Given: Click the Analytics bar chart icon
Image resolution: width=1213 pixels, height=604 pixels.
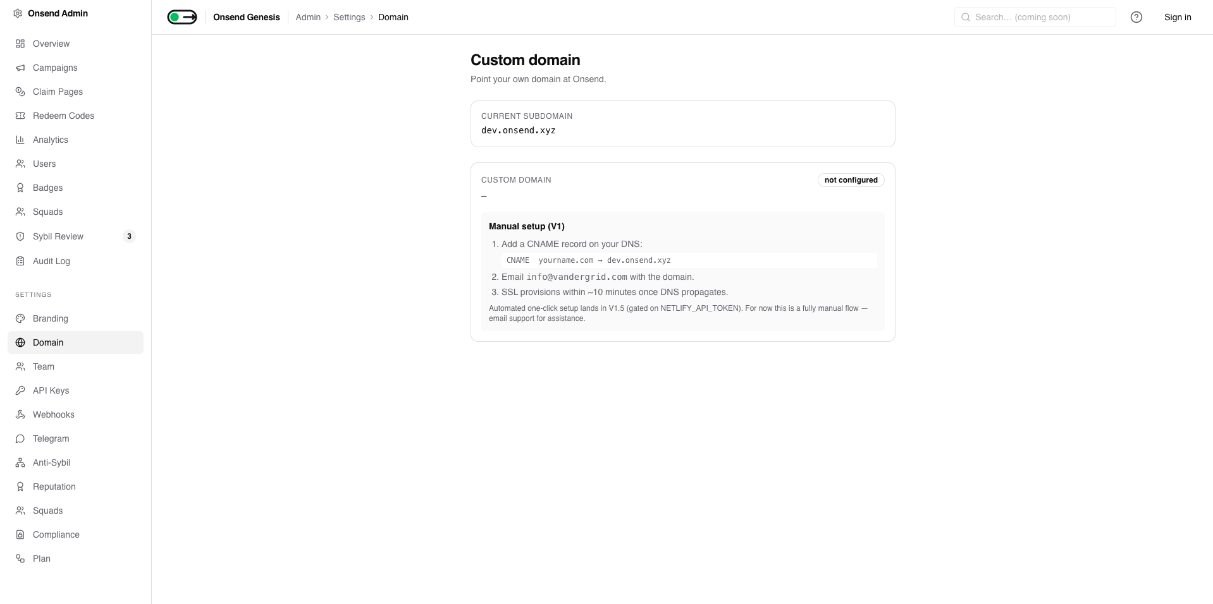Looking at the screenshot, I should pos(20,140).
